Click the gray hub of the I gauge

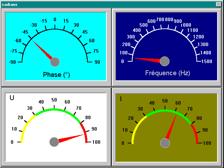[x=165, y=143]
